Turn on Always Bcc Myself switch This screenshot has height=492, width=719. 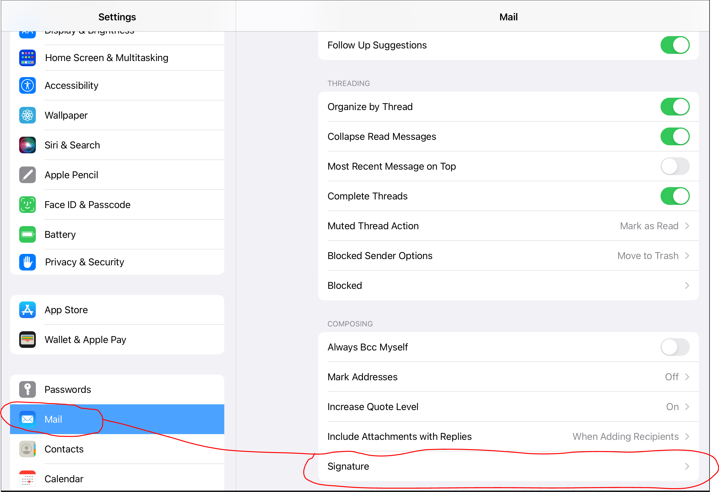click(x=675, y=347)
